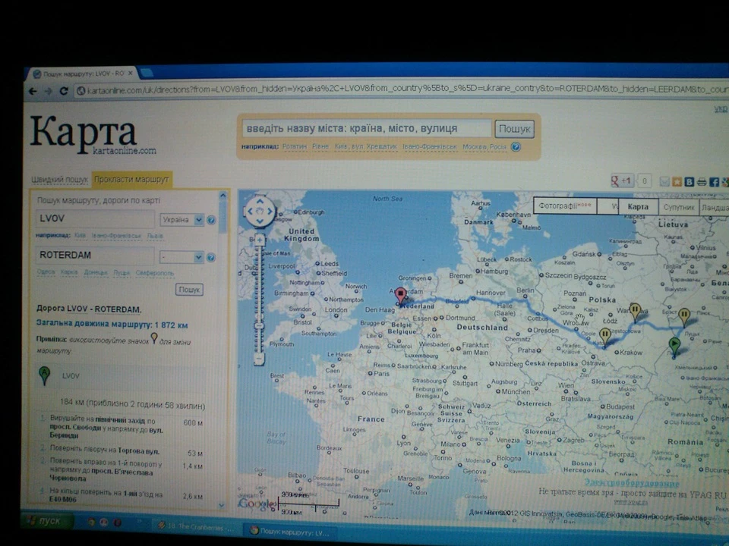729x546 pixels.
Task: Click the help icon next to 'Москва, Росія'
Action: [516, 146]
